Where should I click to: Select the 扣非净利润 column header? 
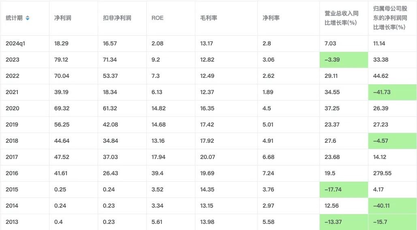click(117, 18)
